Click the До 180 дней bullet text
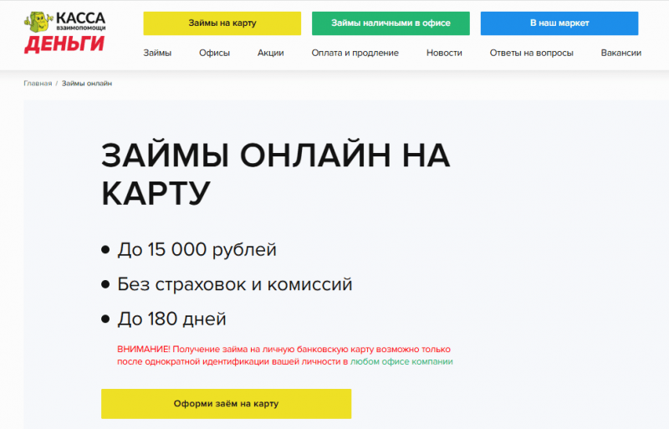Image resolution: width=669 pixels, height=429 pixels. tap(171, 319)
